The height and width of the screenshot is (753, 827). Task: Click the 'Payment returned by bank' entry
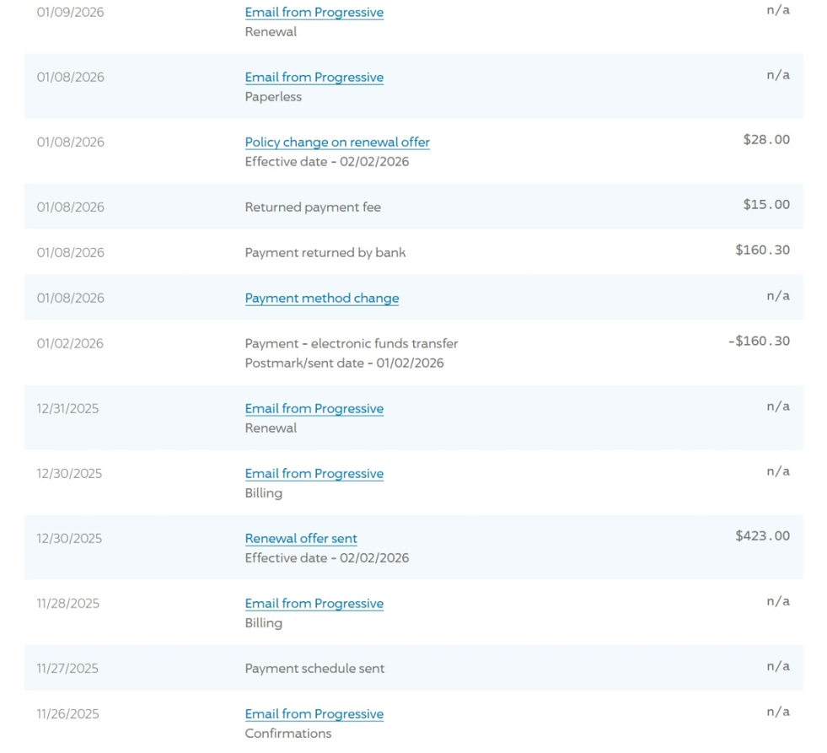(325, 253)
